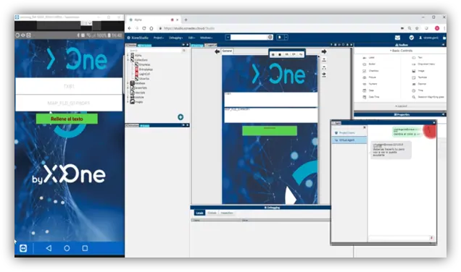The image size is (461, 272).
Task: Select the General tab in the designer
Action: tap(227, 51)
